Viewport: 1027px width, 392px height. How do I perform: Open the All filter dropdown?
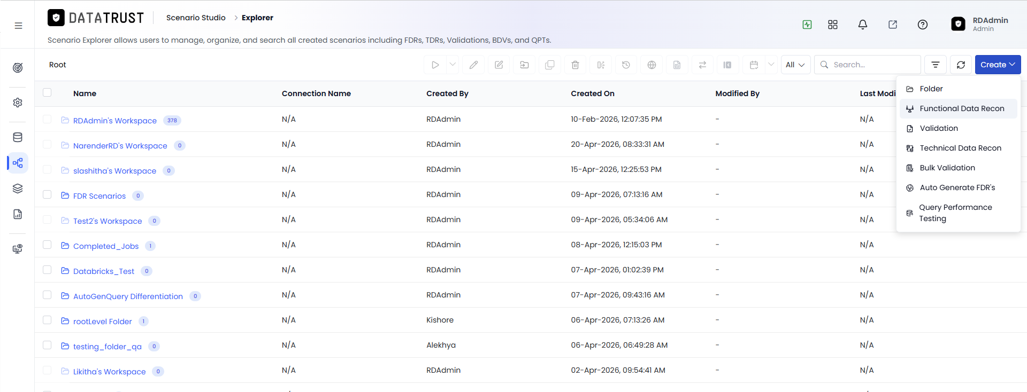[x=795, y=65]
